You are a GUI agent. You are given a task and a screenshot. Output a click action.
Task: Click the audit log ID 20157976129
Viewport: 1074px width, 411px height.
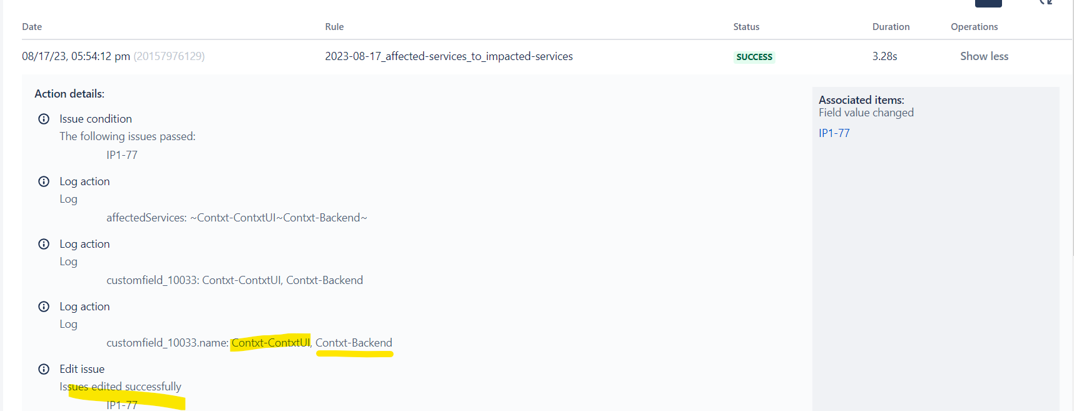pyautogui.click(x=169, y=56)
